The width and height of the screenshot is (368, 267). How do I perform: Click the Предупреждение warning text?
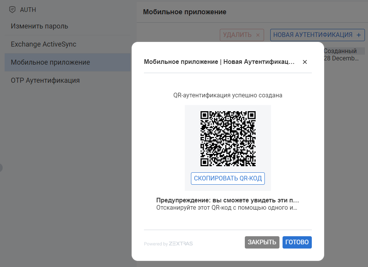[227, 200]
